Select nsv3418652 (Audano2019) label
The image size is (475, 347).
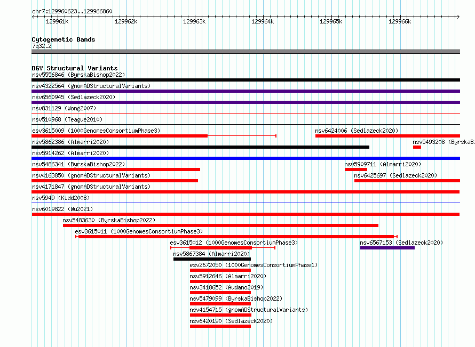(226, 287)
